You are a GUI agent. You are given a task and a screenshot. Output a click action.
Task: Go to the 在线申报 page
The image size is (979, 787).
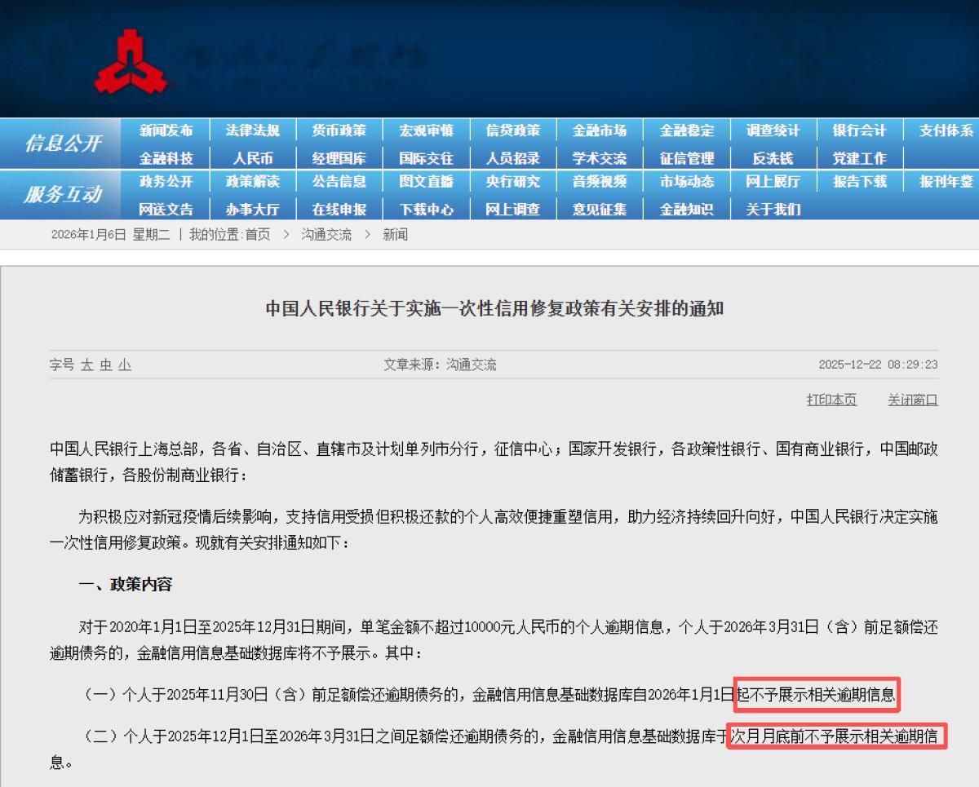coord(339,209)
